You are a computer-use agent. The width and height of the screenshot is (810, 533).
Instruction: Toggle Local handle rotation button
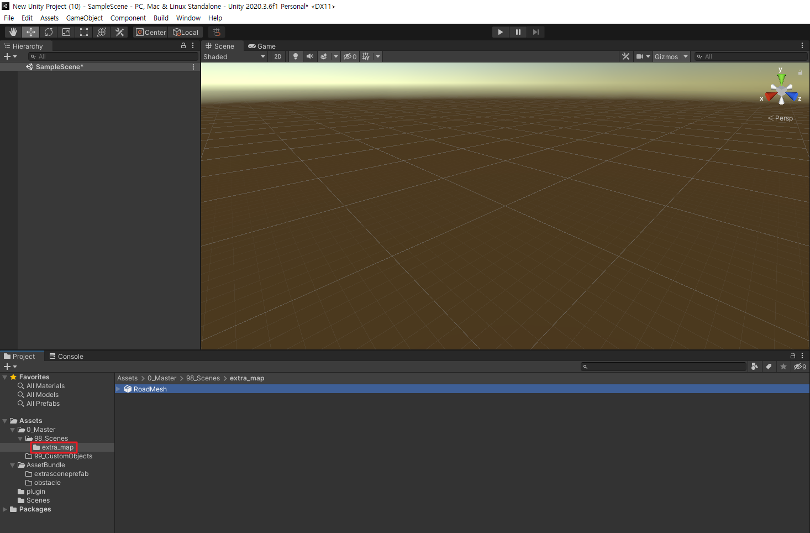186,32
